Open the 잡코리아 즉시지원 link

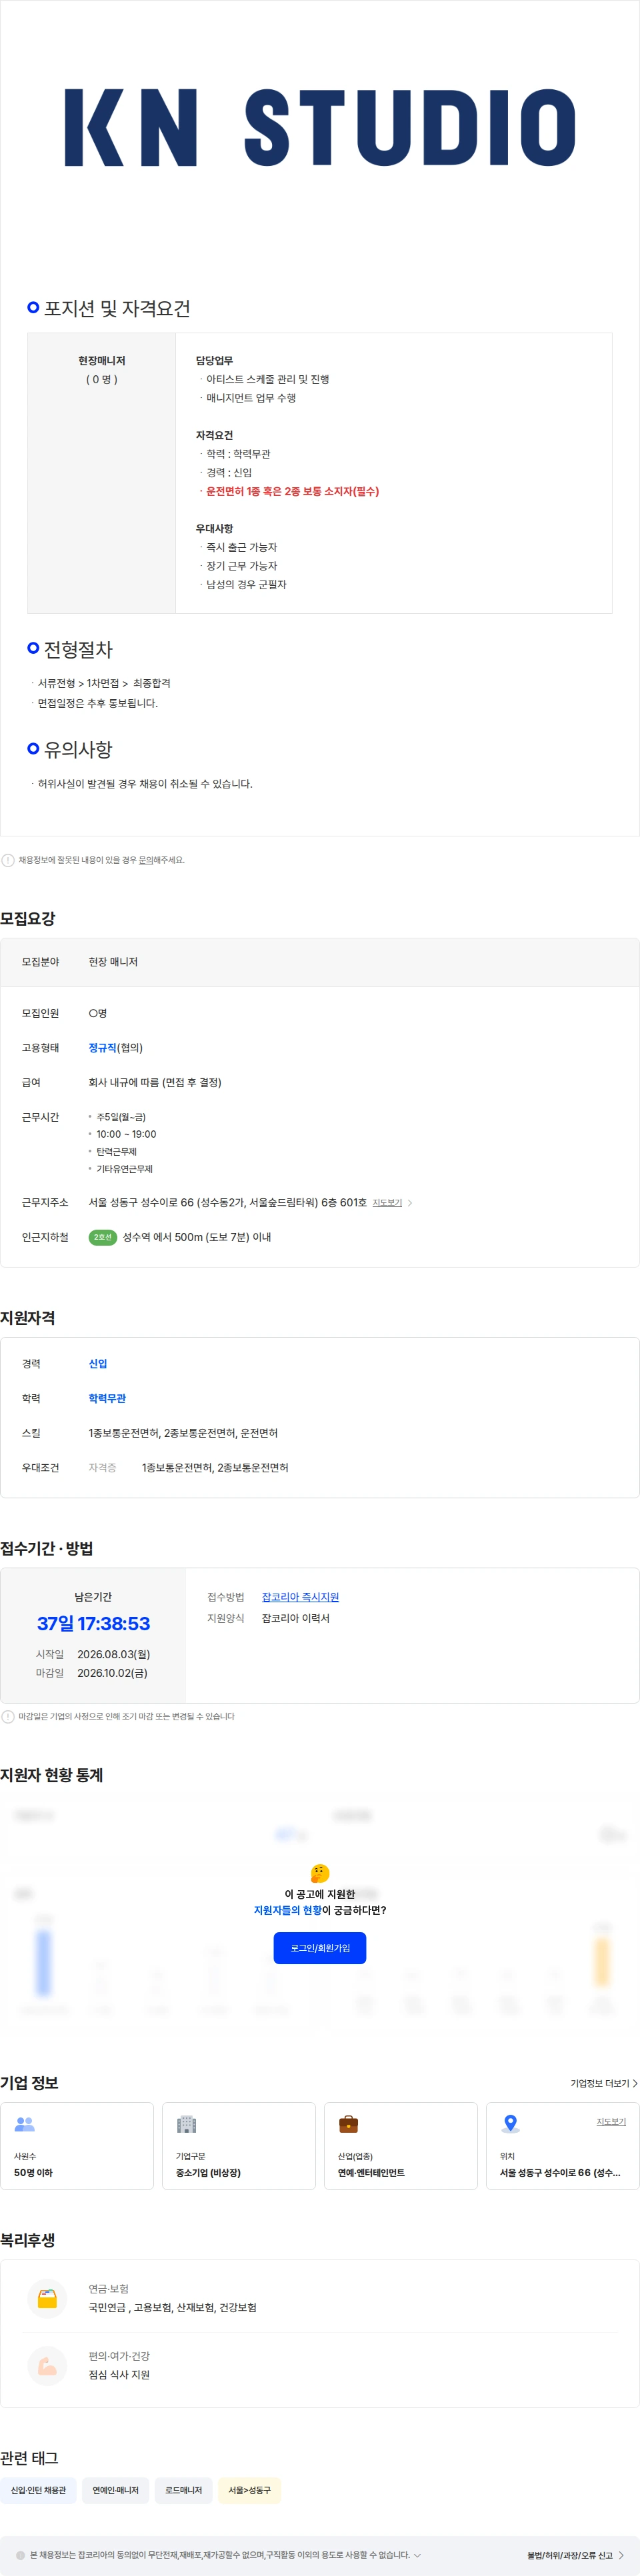tap(300, 1597)
